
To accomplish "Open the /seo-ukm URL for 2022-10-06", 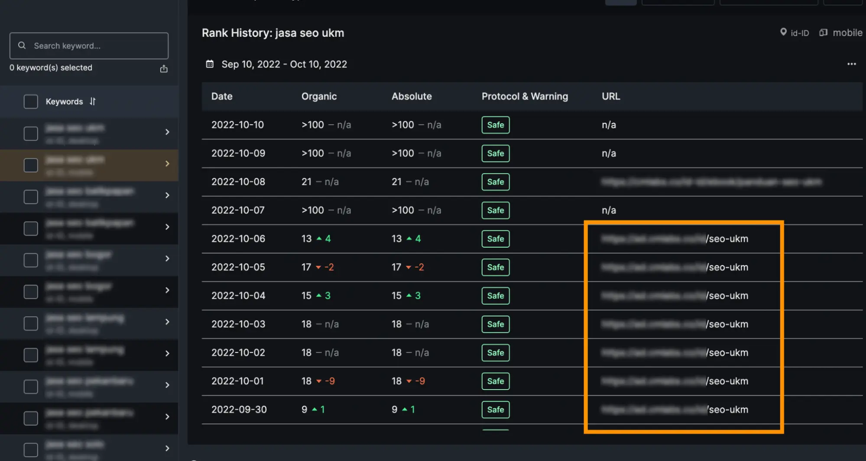I will point(675,239).
